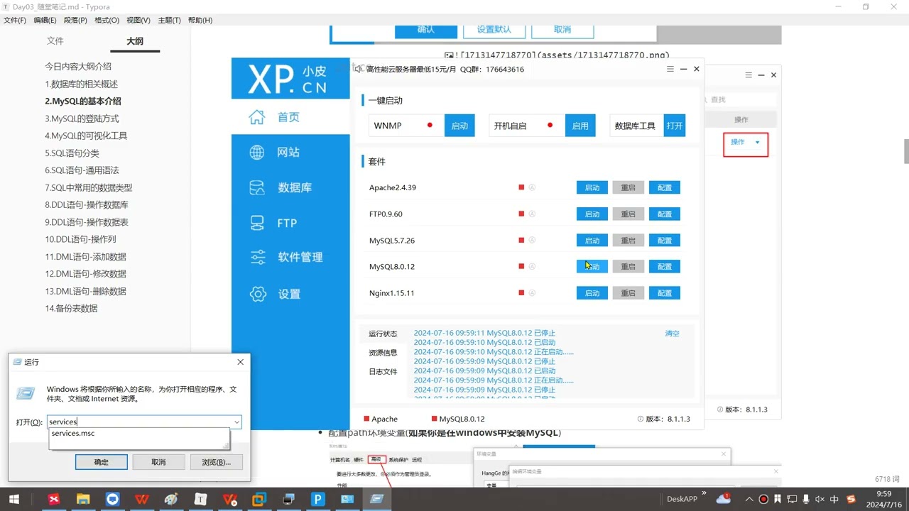Click the circled icon next to Nginx1.15.11
The height and width of the screenshot is (511, 909).
click(532, 292)
